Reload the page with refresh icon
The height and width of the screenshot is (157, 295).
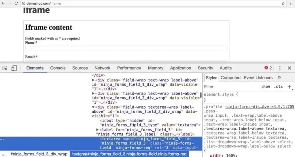(16, 3)
